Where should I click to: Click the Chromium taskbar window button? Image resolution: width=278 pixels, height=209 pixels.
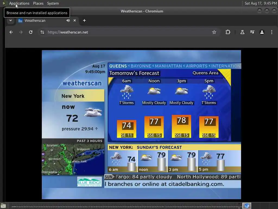pos(247,206)
